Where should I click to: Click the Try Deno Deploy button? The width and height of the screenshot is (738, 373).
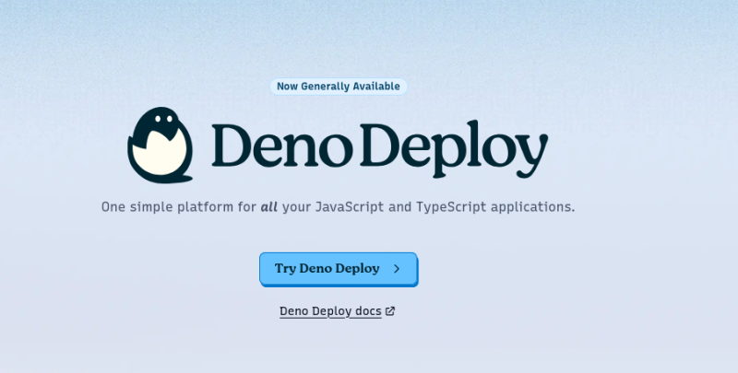tap(339, 269)
